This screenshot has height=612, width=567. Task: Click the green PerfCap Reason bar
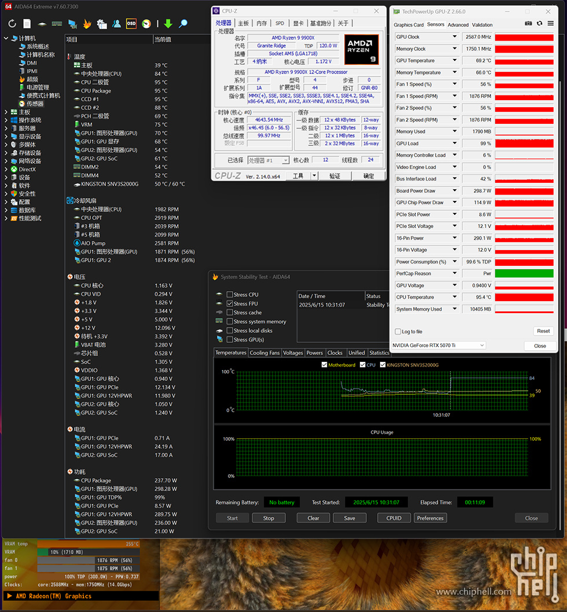coord(524,274)
